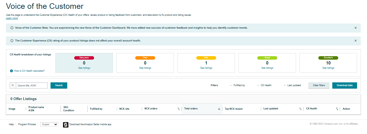Dismiss the Voice of the Customer Beta banner
The image size is (367, 134).
pos(355,28)
